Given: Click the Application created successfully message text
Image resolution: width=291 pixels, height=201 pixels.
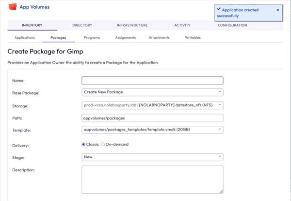Looking at the screenshot, I should [238, 13].
